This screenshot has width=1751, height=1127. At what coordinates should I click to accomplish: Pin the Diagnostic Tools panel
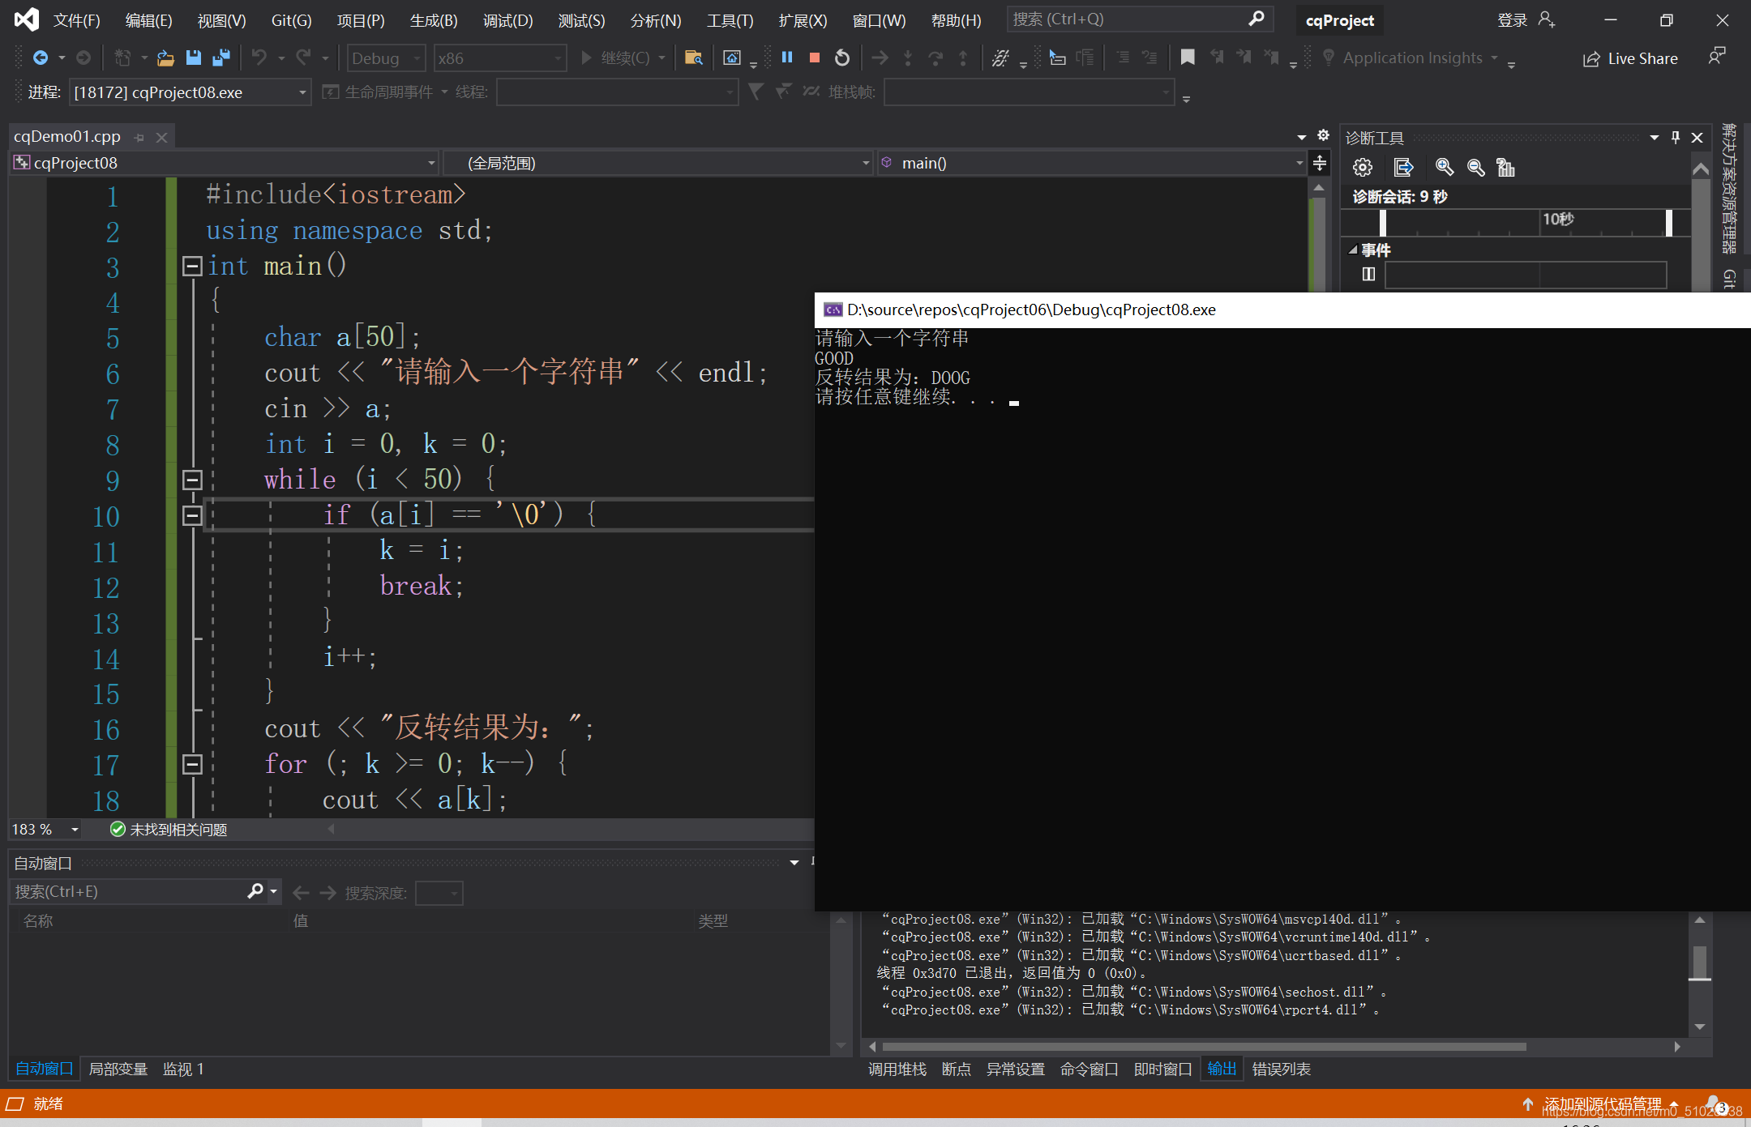1676,138
